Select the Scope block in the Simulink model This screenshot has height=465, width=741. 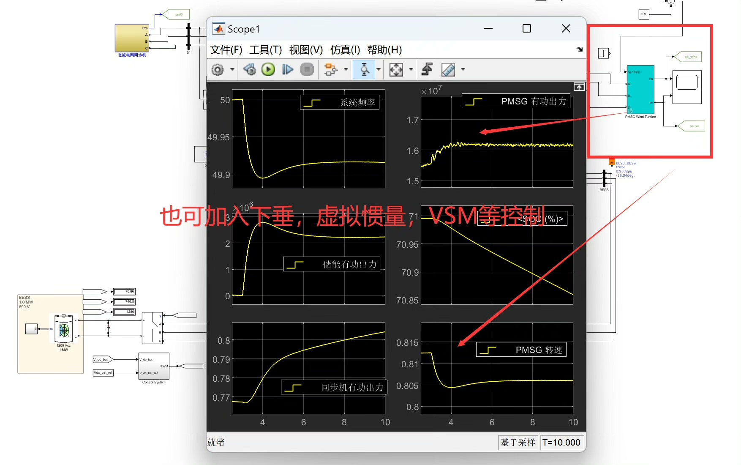[687, 87]
